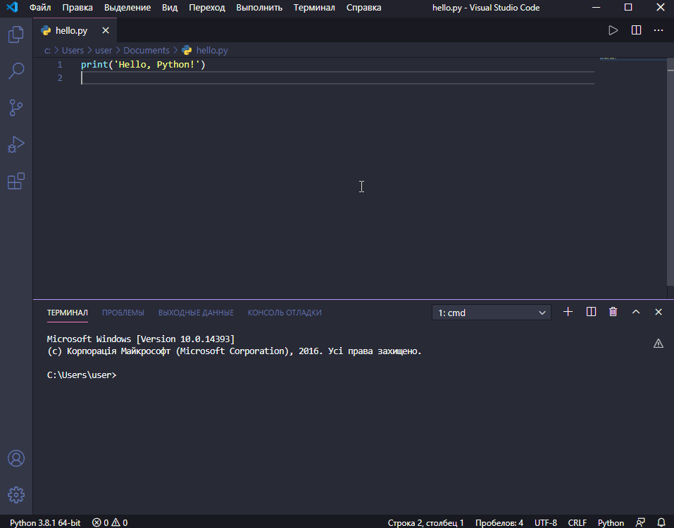Change CRLF line ending in status bar

coord(577,522)
